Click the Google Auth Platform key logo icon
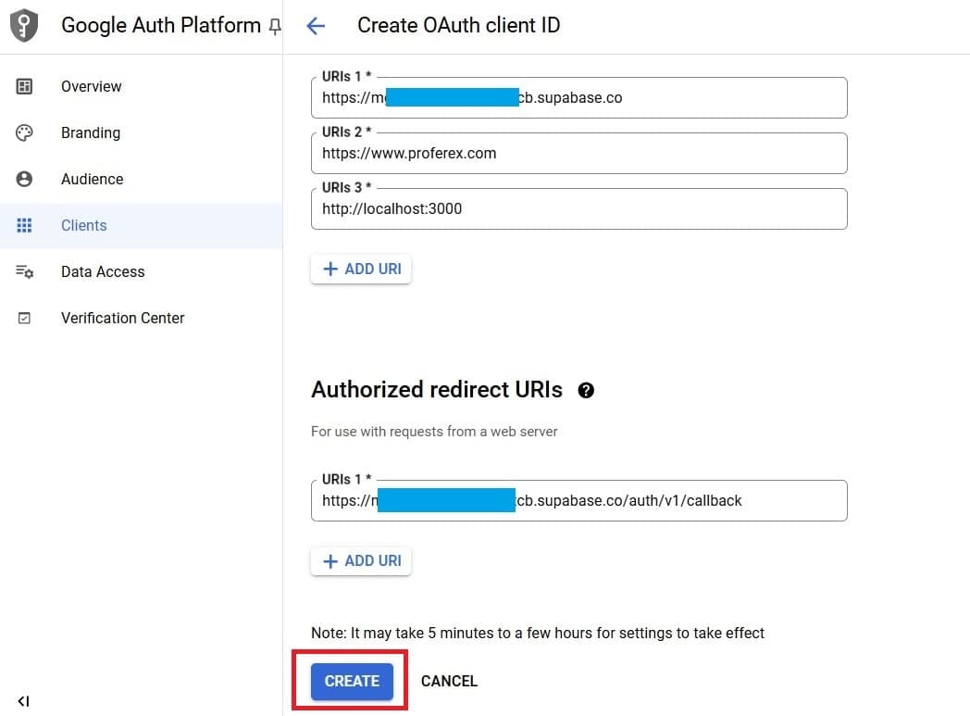 click(x=23, y=25)
